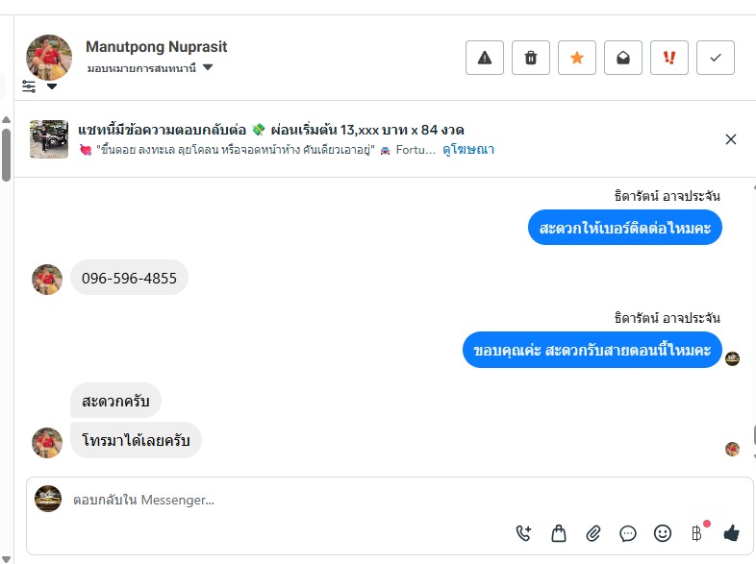Start a call with the phone-plus icon
756x564 pixels.
tap(524, 532)
